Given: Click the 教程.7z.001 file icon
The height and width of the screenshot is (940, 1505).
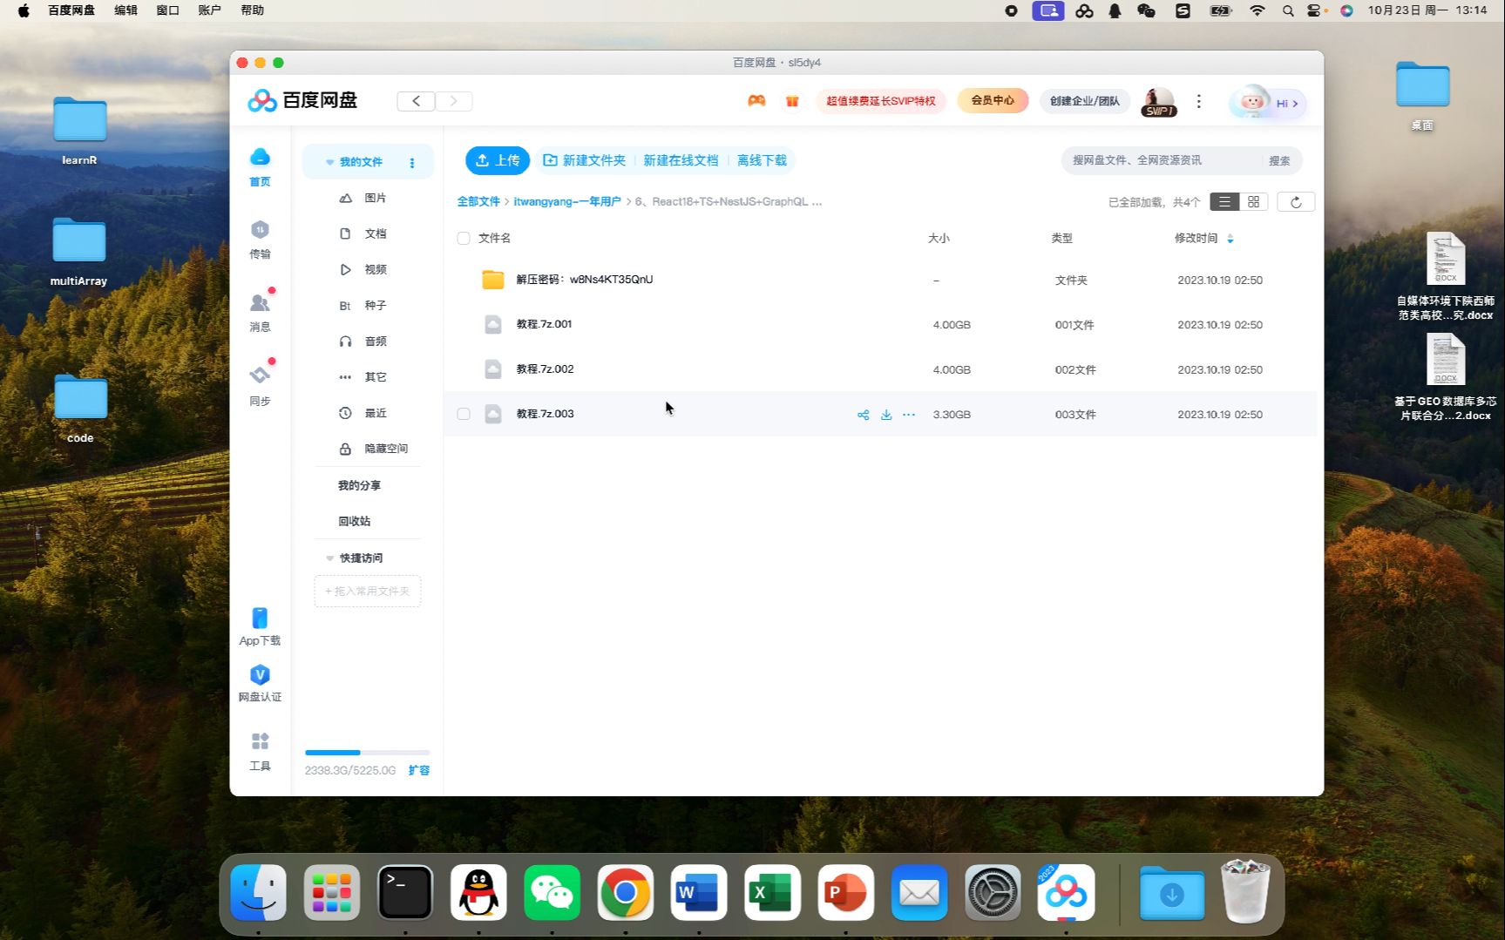Looking at the screenshot, I should [x=493, y=325].
